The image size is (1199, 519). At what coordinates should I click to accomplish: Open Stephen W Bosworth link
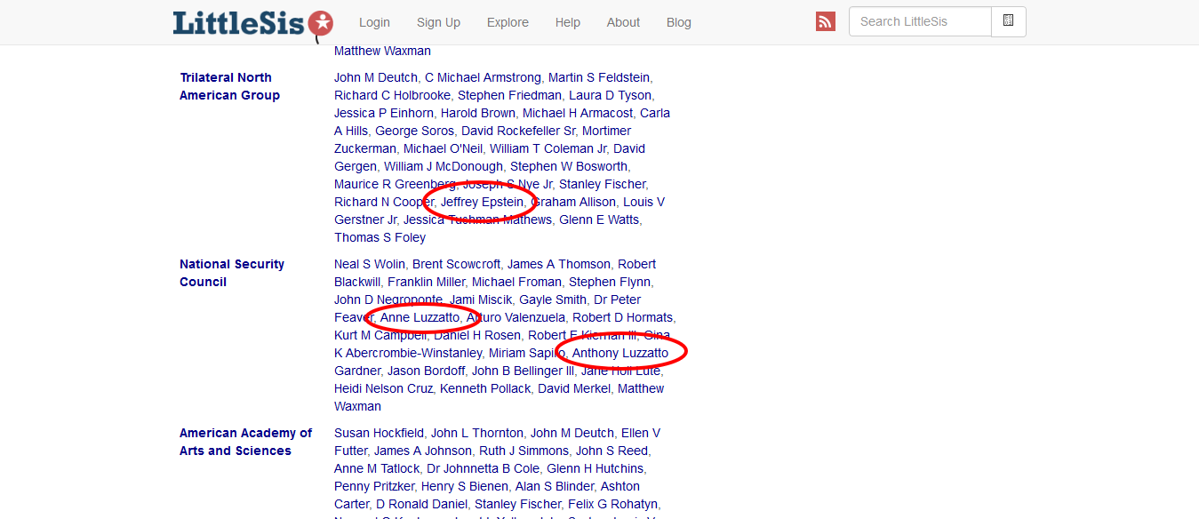coord(569,166)
